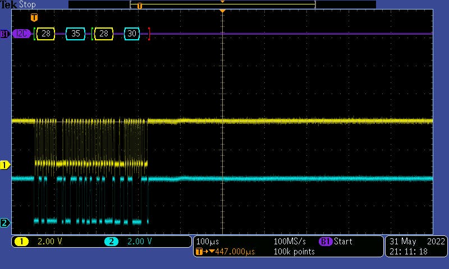
Task: Click the channel 2 ground reference marker
Action: point(5,223)
